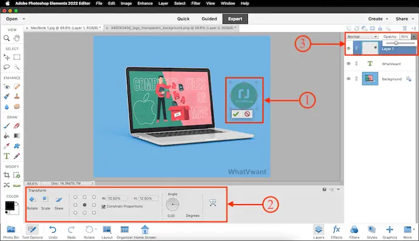Screen dimensions: 419x241
Task: Activate the Quick Selection tool
Action: point(17,67)
